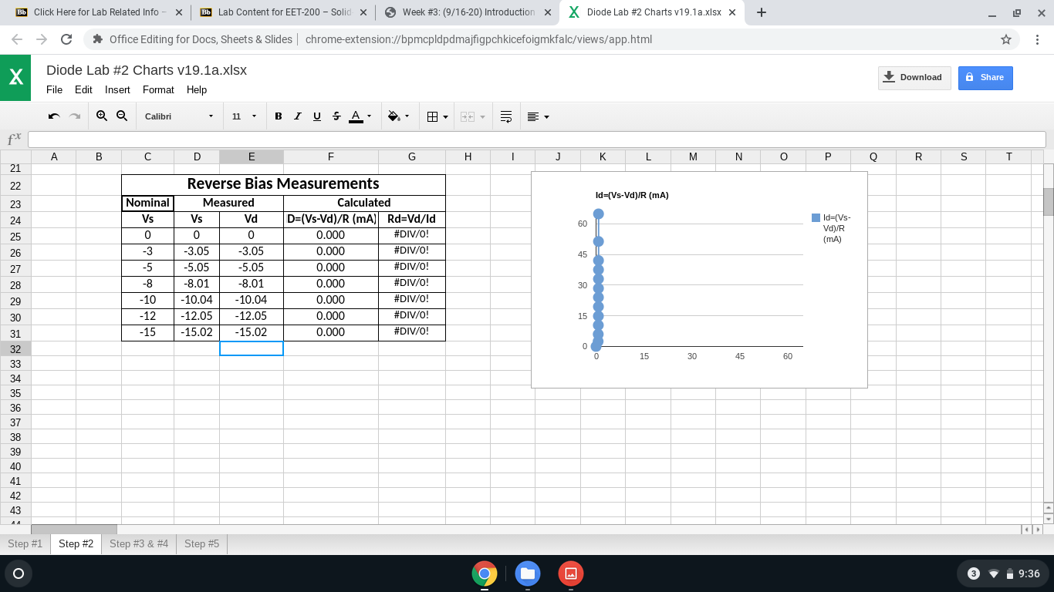
Task: Switch to Step #5 sheet tab
Action: coord(201,543)
